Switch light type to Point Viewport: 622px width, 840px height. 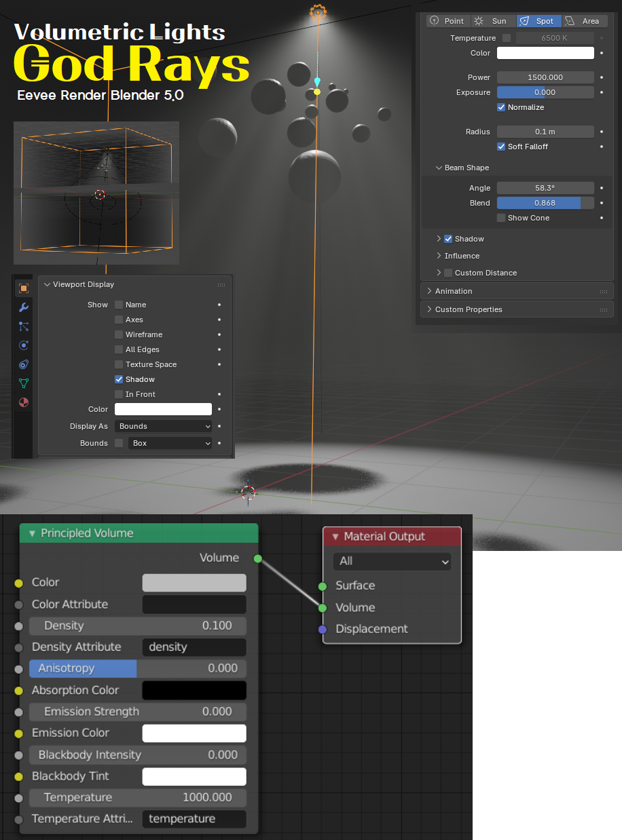(x=447, y=21)
